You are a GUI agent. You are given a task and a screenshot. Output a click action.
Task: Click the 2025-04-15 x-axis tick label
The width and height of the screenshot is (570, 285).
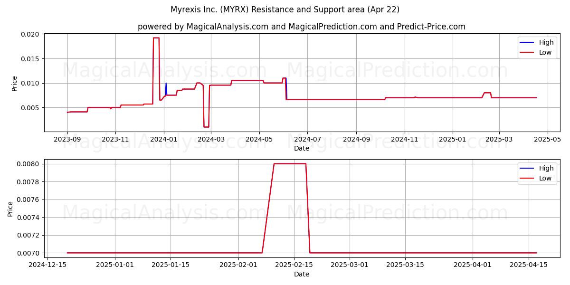[528, 266]
